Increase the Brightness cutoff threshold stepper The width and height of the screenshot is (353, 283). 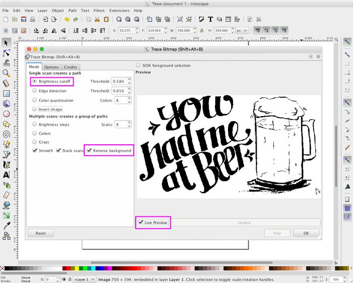tap(129, 80)
